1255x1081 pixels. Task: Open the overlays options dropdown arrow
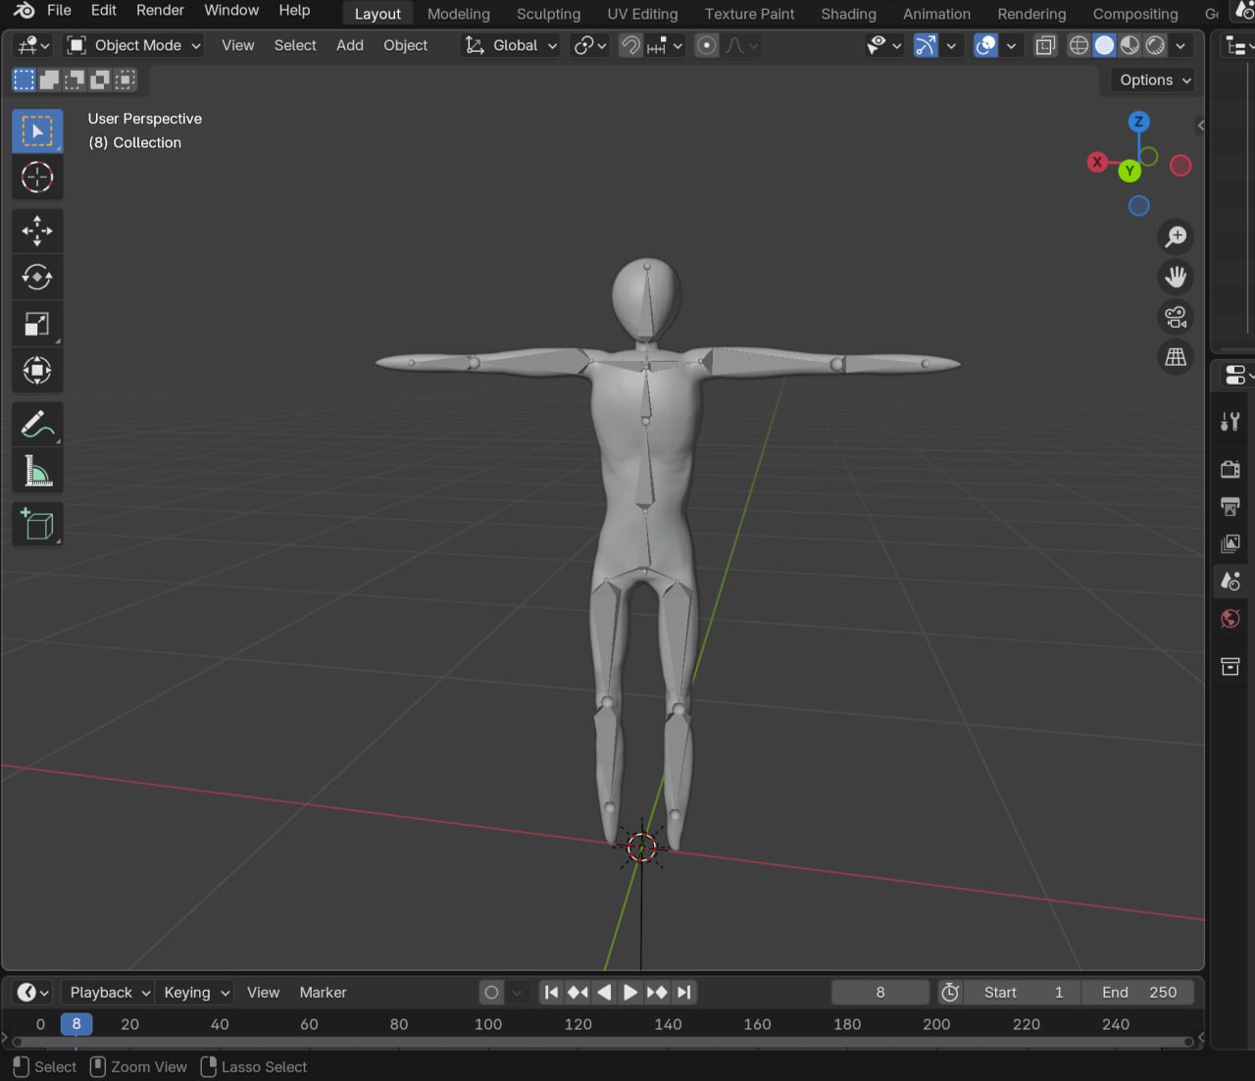click(x=1011, y=45)
